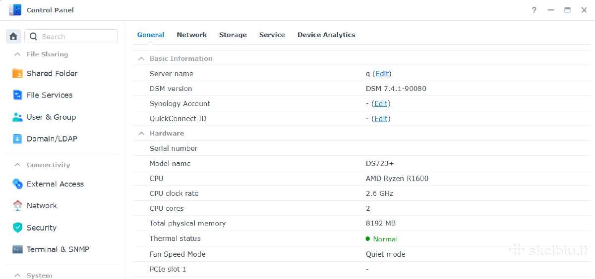Click the Control Panel app icon in title bar
Image resolution: width=595 pixels, height=279 pixels.
click(x=15, y=10)
